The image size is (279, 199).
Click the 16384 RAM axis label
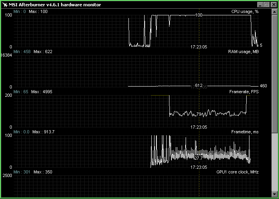[7, 55]
